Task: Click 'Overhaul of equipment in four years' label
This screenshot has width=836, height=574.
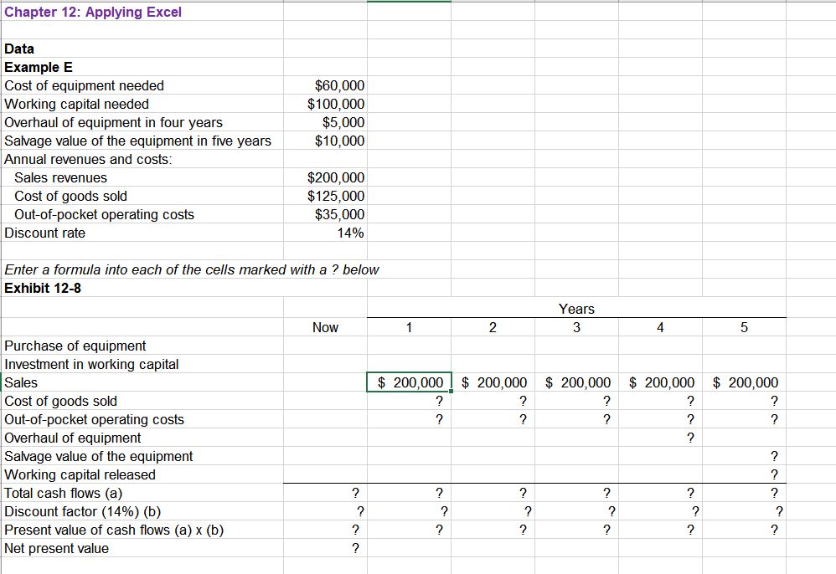Action: tap(114, 122)
